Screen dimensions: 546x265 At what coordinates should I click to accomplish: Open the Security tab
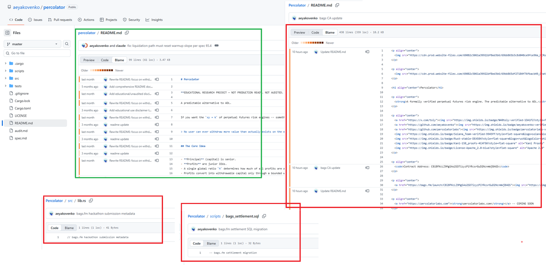pos(131,20)
